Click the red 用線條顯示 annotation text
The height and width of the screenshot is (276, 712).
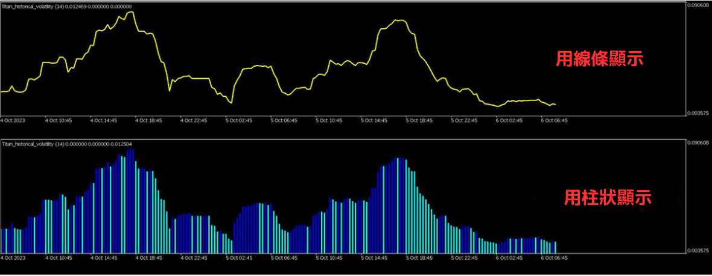click(599, 59)
